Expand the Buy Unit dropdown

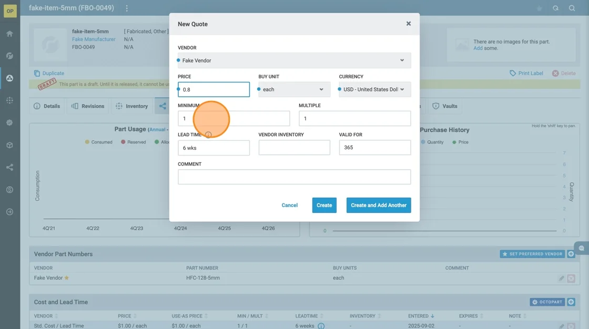coord(294,89)
